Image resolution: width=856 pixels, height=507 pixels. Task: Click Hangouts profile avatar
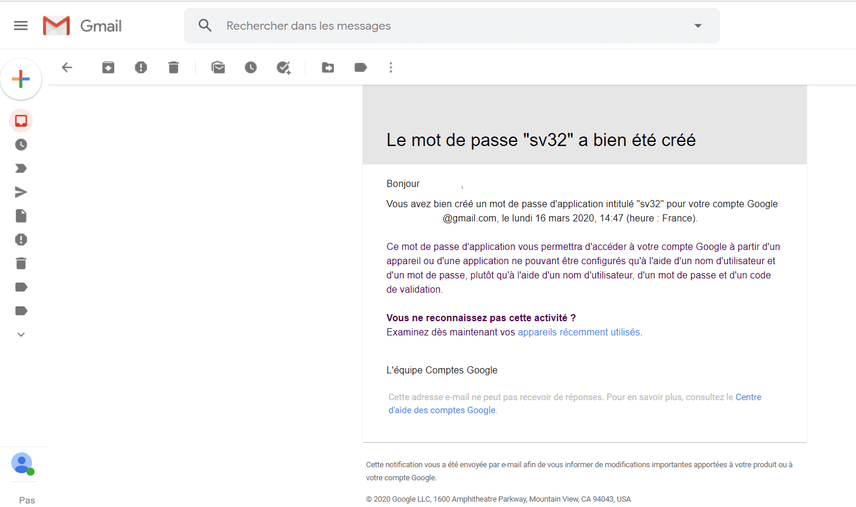(x=22, y=463)
